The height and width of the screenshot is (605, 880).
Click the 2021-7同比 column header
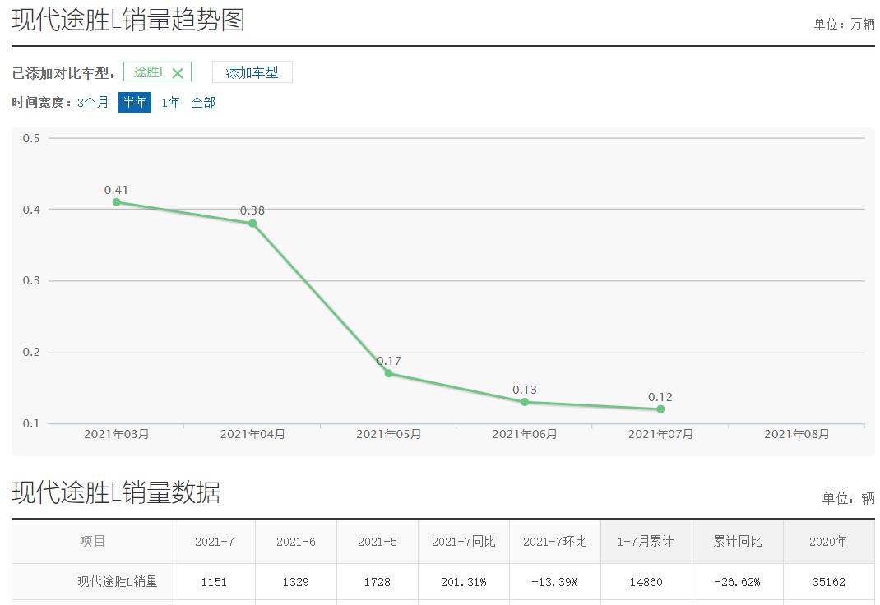tap(465, 542)
